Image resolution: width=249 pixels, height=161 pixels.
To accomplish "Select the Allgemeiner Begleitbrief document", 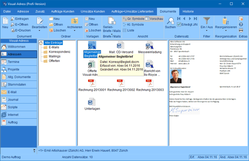I will pyautogui.click(x=92, y=49).
